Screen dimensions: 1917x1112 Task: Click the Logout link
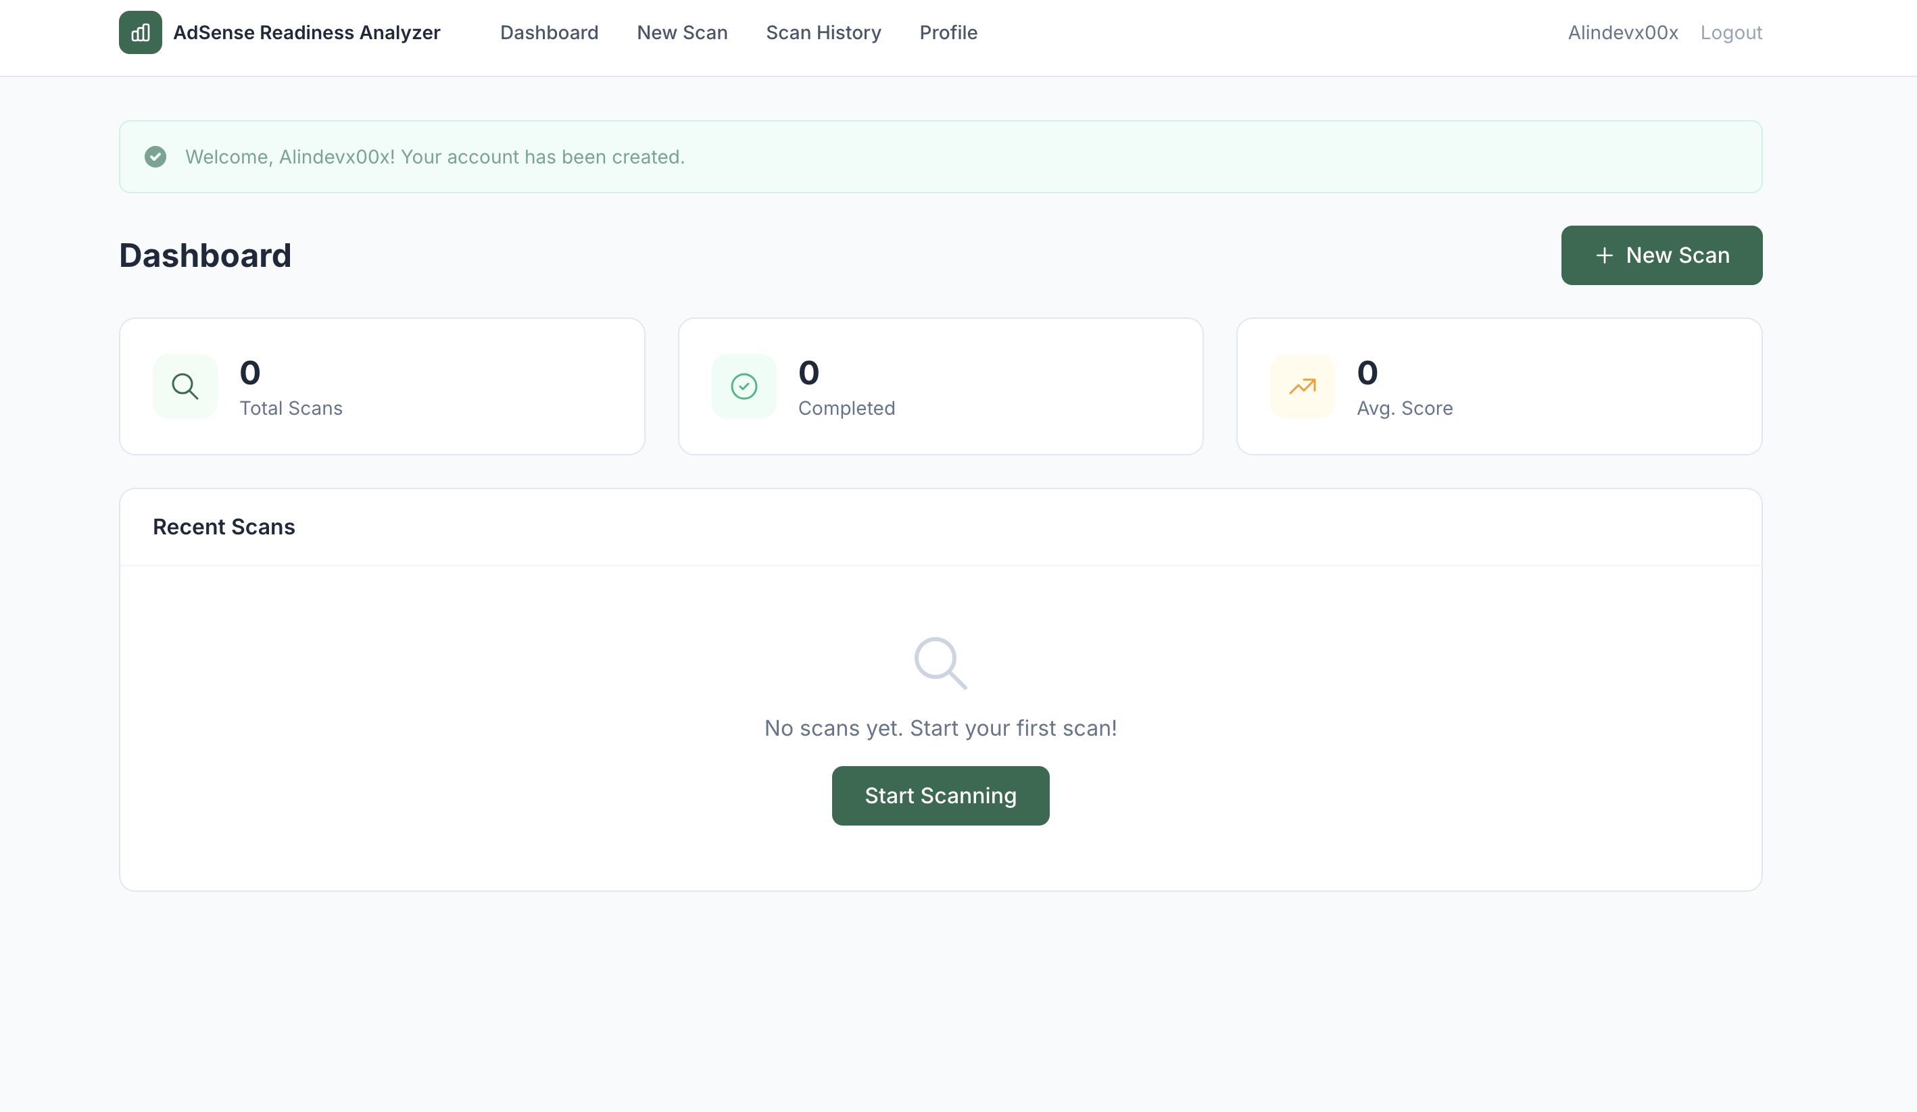click(1730, 32)
